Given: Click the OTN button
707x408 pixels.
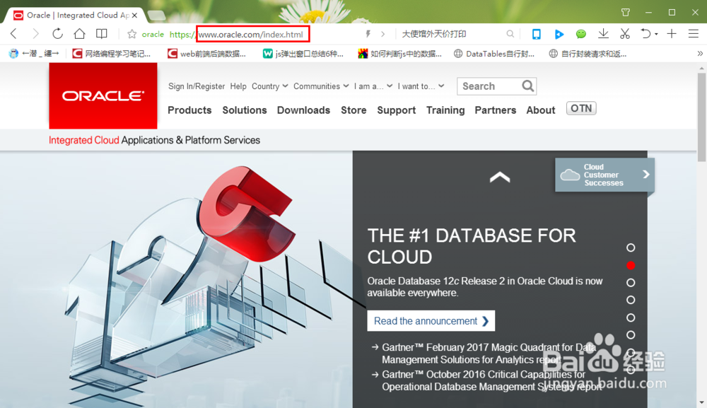Looking at the screenshot, I should click(x=581, y=109).
